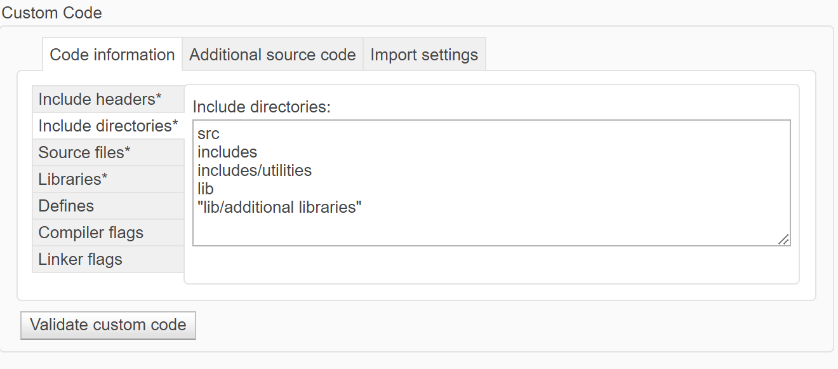
Task: Select the Defines category
Action: [x=66, y=206]
